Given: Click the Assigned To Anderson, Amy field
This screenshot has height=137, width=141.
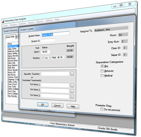Looking at the screenshot, I should (x=111, y=29).
